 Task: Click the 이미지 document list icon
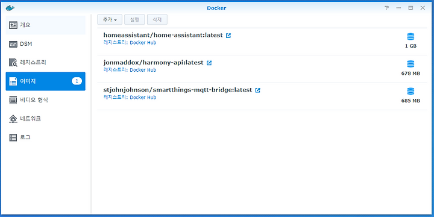point(13,81)
